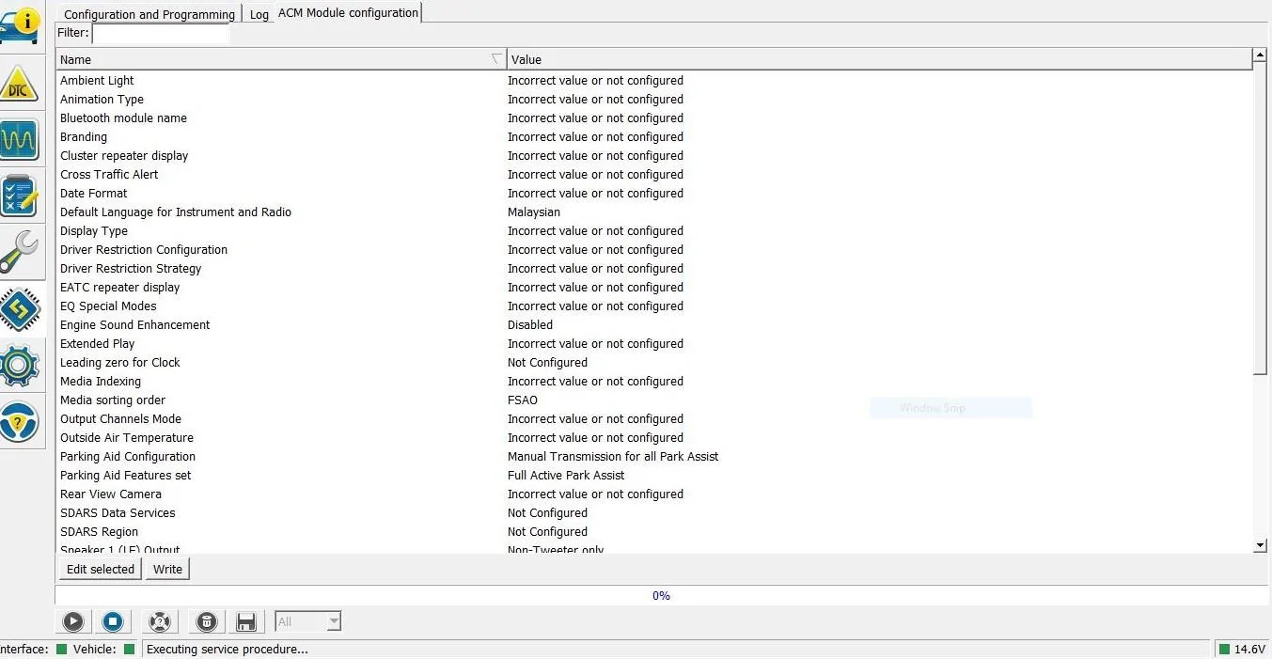Open the vehicle information section

20,26
